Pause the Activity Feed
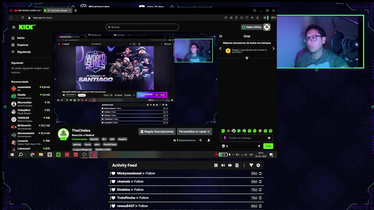Image resolution: width=374 pixels, height=210 pixels. 216,165
